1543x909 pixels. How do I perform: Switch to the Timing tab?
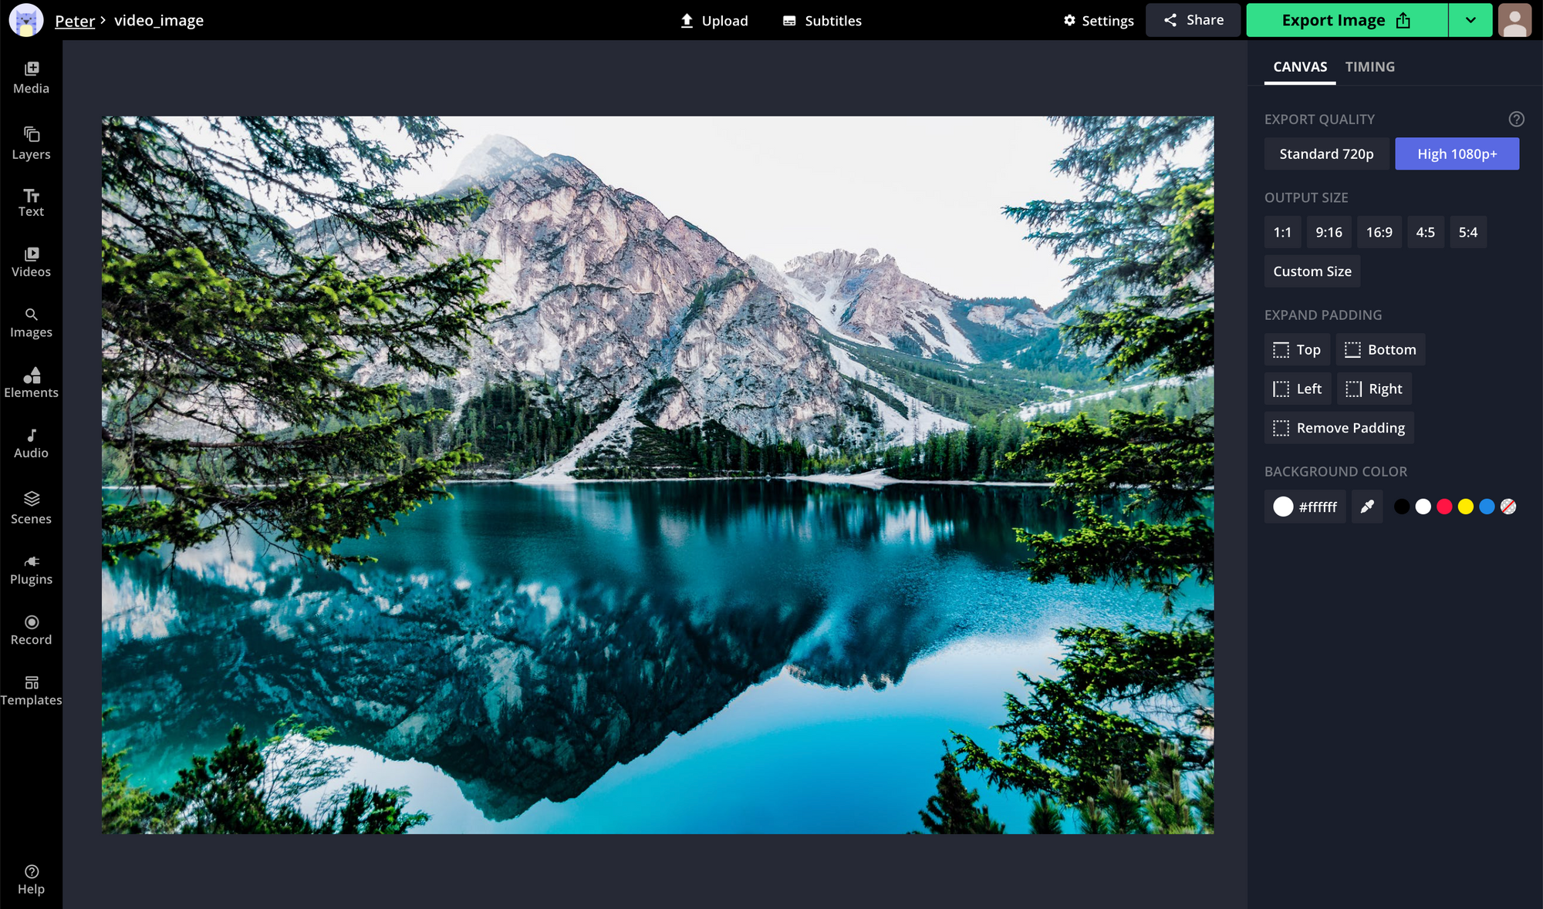(1370, 66)
